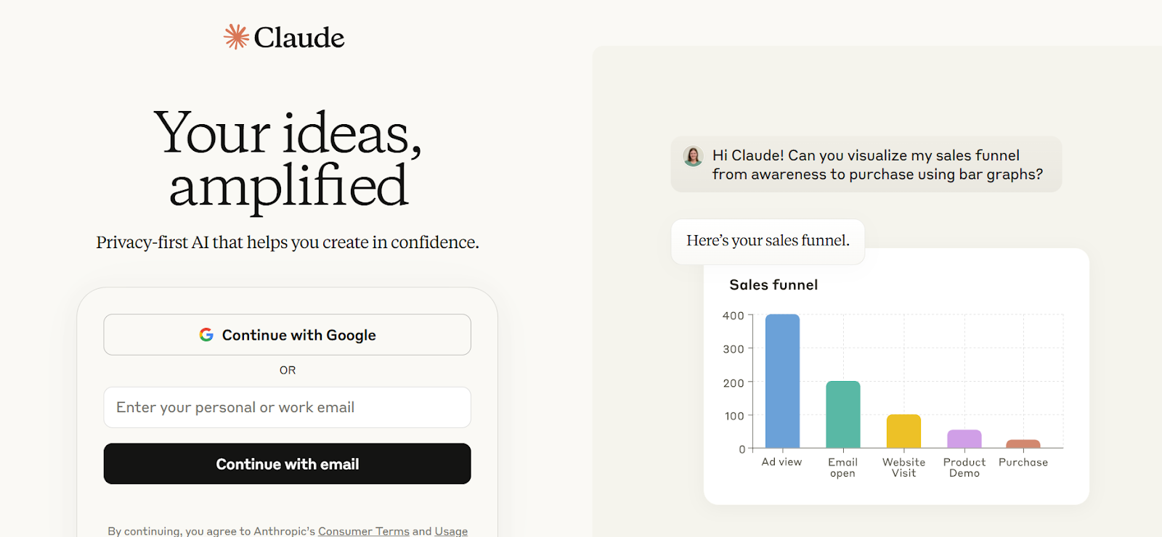Click the Purchase axis label
Screen dimensions: 1162x537
1023,462
